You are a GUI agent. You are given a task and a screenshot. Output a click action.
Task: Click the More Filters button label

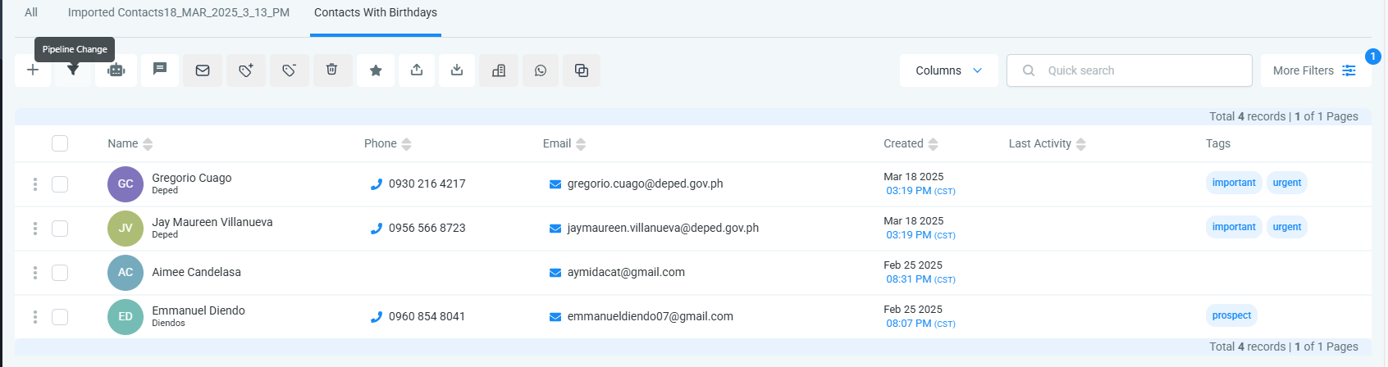coord(1304,70)
